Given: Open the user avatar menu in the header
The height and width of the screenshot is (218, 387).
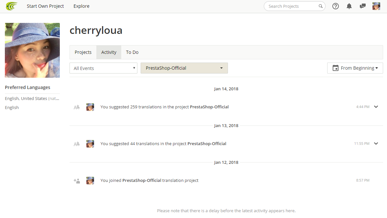Looking at the screenshot, I should 376,6.
